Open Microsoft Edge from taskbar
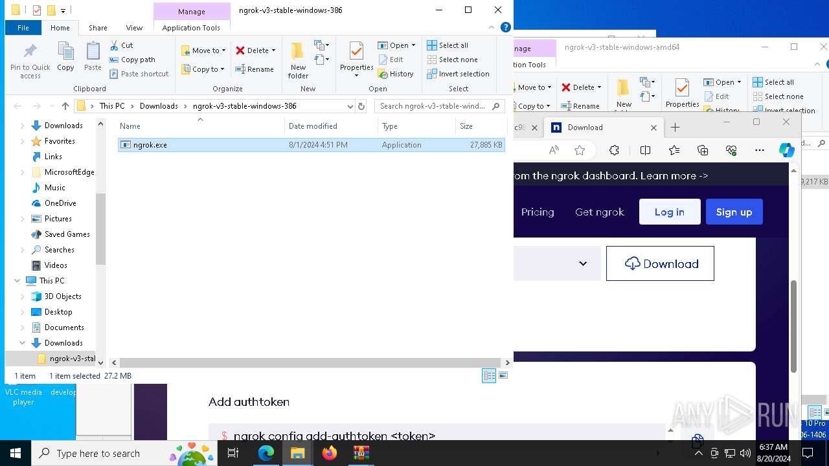This screenshot has height=466, width=829. pyautogui.click(x=266, y=453)
